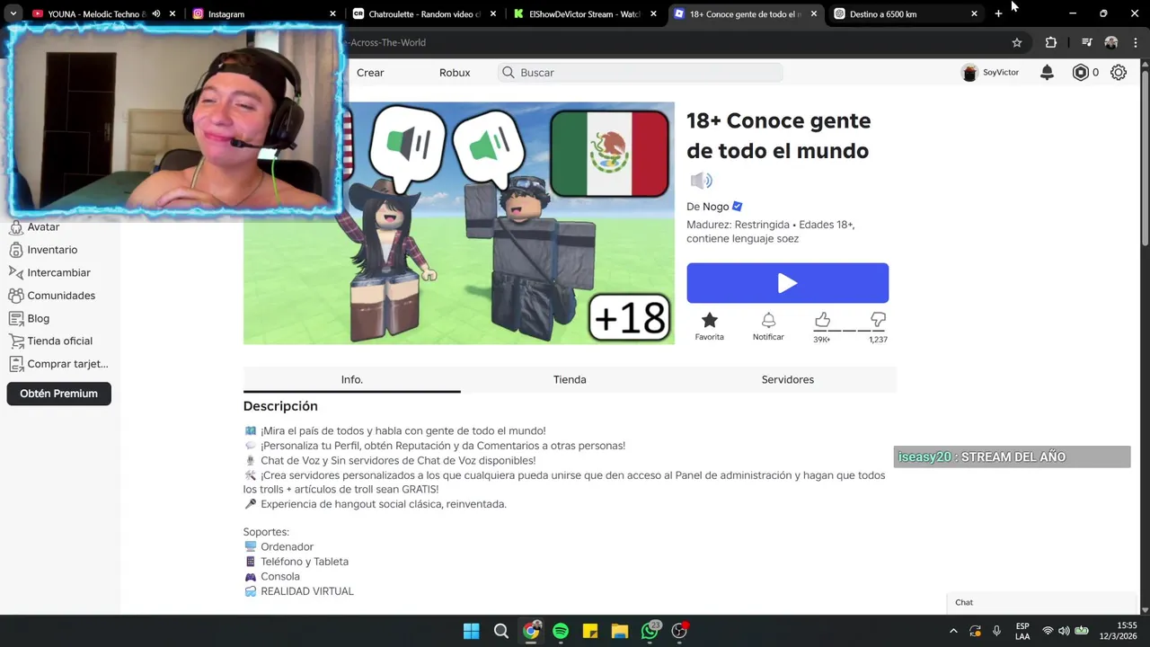The height and width of the screenshot is (647, 1150).
Task: Select the Info. tab
Action: point(352,379)
